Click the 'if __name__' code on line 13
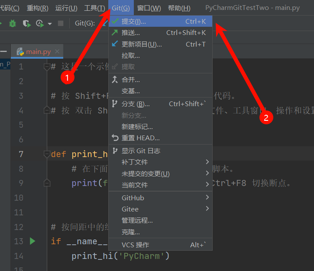 [79, 242]
